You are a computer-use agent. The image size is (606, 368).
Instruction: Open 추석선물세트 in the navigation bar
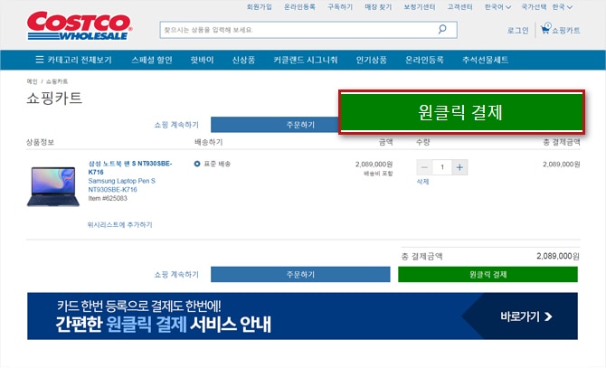tap(485, 60)
